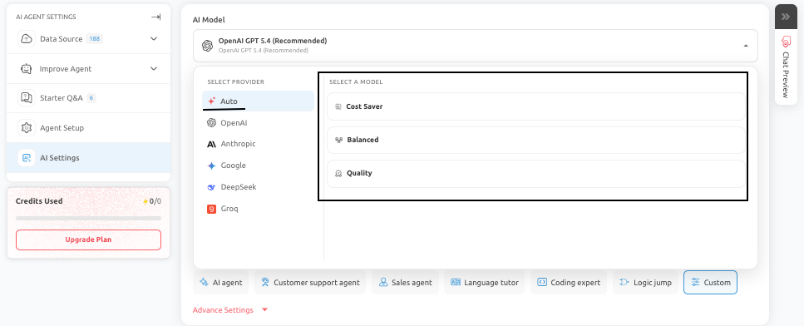Click the SELECT A MODEL heading
This screenshot has height=326, width=804.
pos(356,82)
